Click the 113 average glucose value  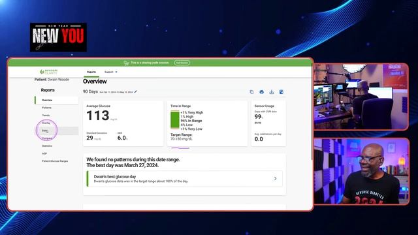pyautogui.click(x=98, y=116)
